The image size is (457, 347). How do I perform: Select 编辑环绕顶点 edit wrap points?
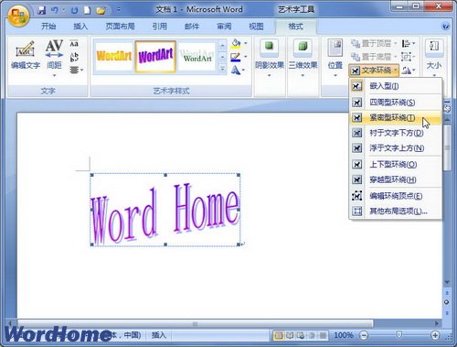click(x=396, y=196)
